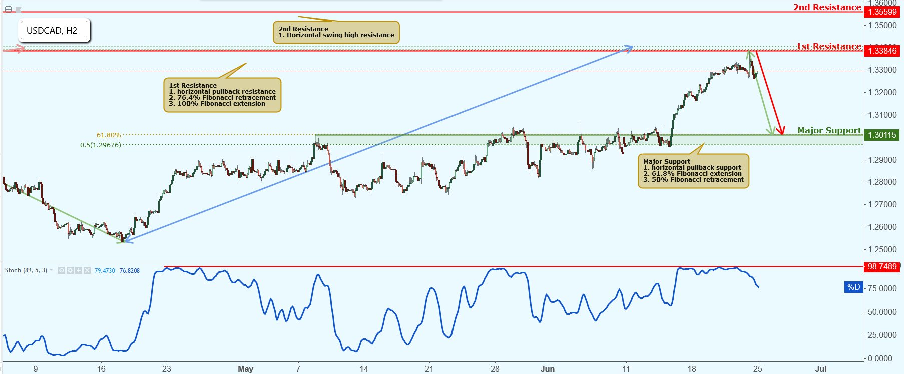
Task: Click the 1.30115 support price tag
Action: click(882, 135)
